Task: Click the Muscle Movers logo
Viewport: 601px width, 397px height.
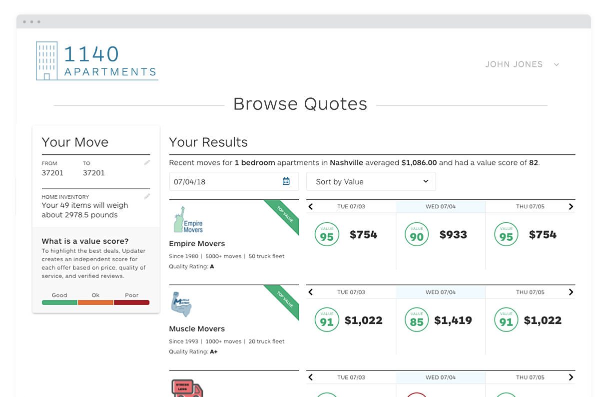Action: tap(181, 304)
